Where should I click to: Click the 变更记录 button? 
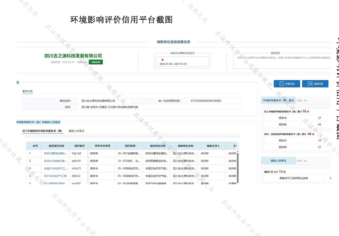287,84
